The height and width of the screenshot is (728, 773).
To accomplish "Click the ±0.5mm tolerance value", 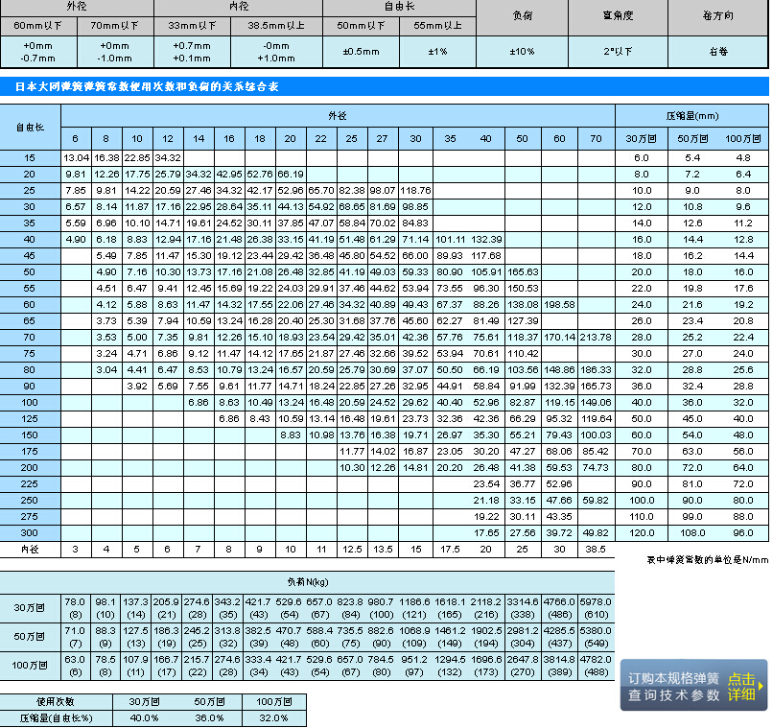I will [361, 52].
